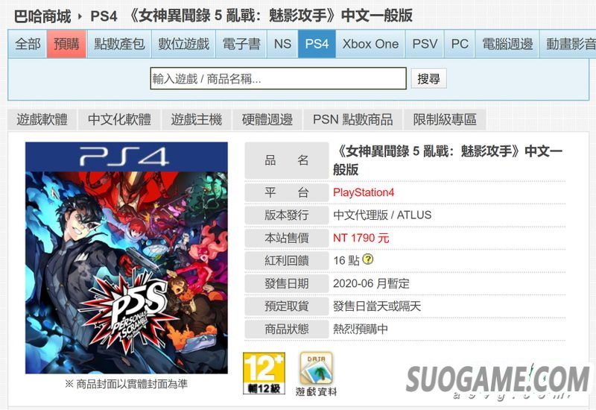Open the PSN 點數商品 tab
The image size is (596, 410).
coord(352,119)
